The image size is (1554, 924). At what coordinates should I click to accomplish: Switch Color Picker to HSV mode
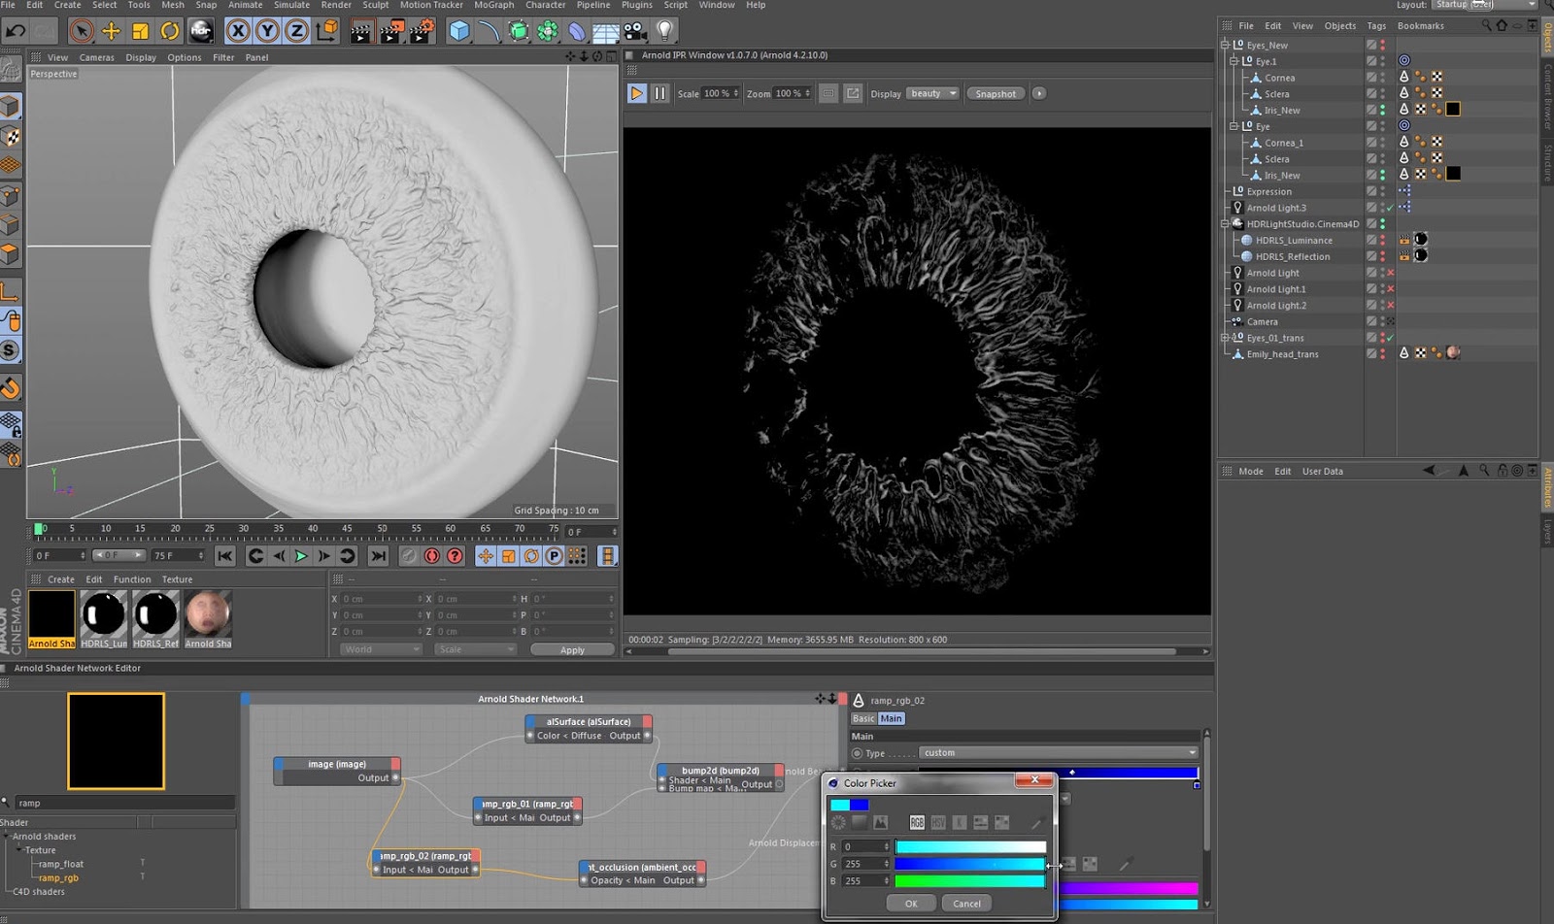(x=938, y=823)
